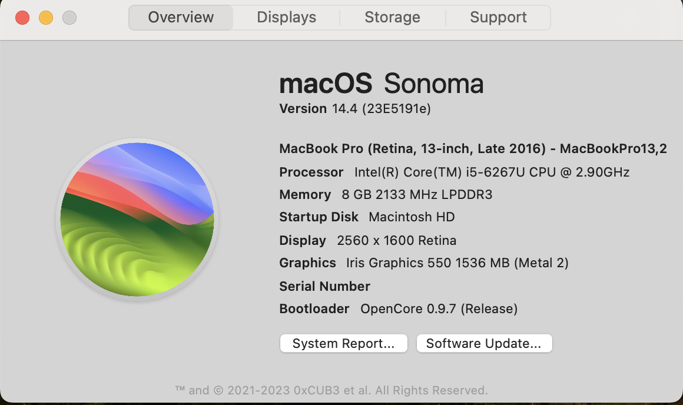Select the MacBook Pro model name line
Viewport: 683px width, 405px height.
pyautogui.click(x=473, y=149)
